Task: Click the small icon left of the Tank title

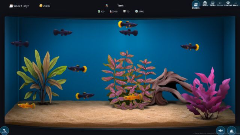Action: (107, 6)
